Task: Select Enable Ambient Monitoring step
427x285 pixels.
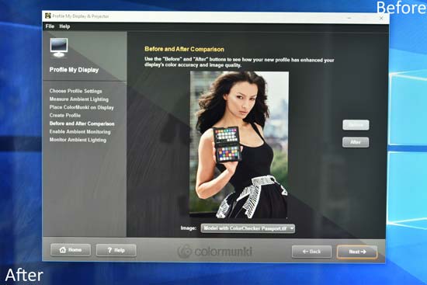Action: pyautogui.click(x=80, y=131)
